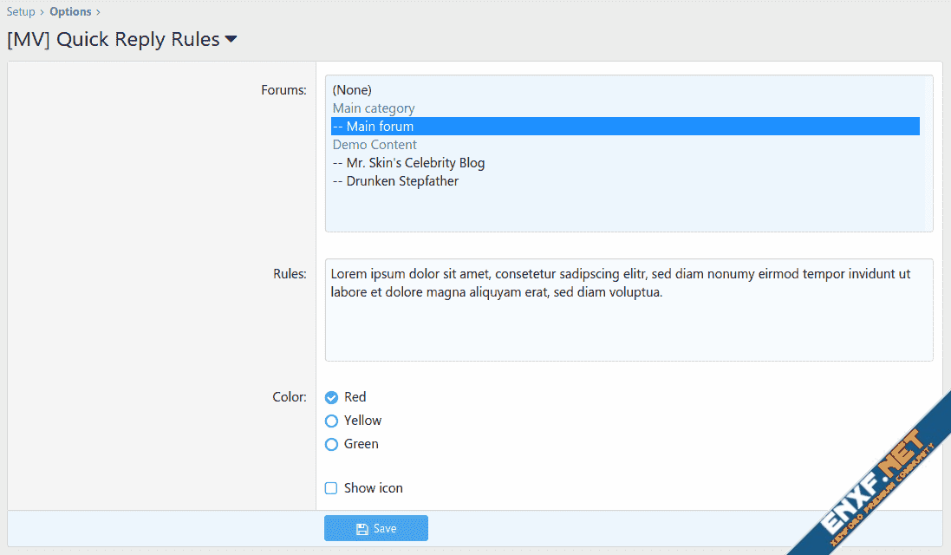Image resolution: width=951 pixels, height=555 pixels.
Task: Open the Options breadcrumb link
Action: pyautogui.click(x=70, y=11)
